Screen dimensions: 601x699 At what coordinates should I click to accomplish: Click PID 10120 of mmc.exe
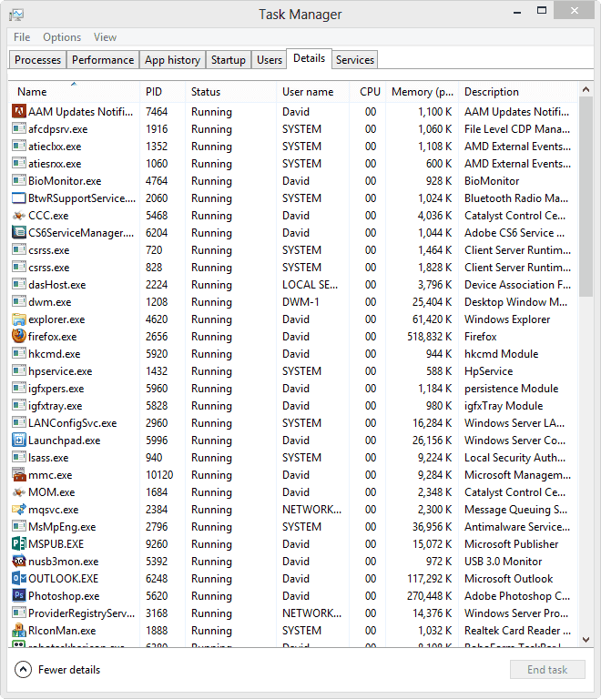pyautogui.click(x=159, y=475)
